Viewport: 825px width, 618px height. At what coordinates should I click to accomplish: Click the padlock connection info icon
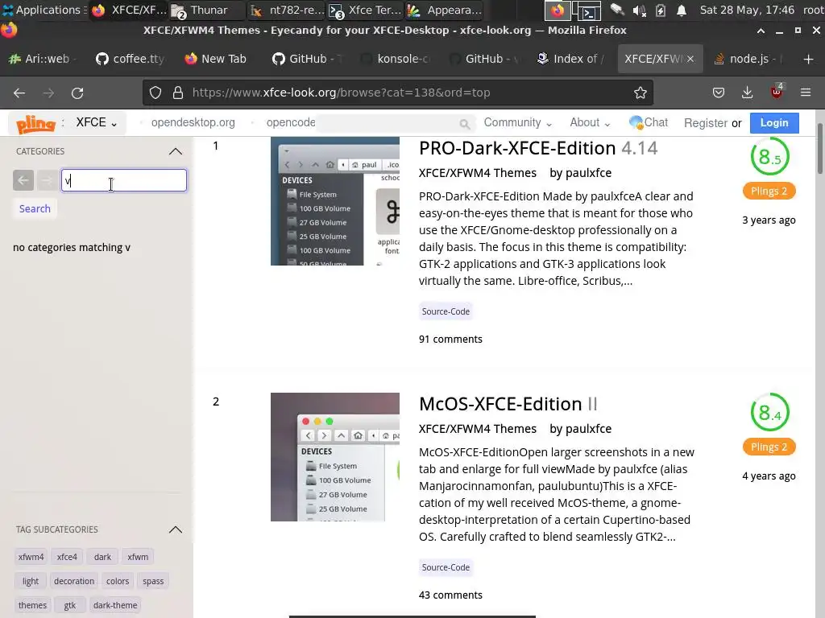tap(178, 93)
